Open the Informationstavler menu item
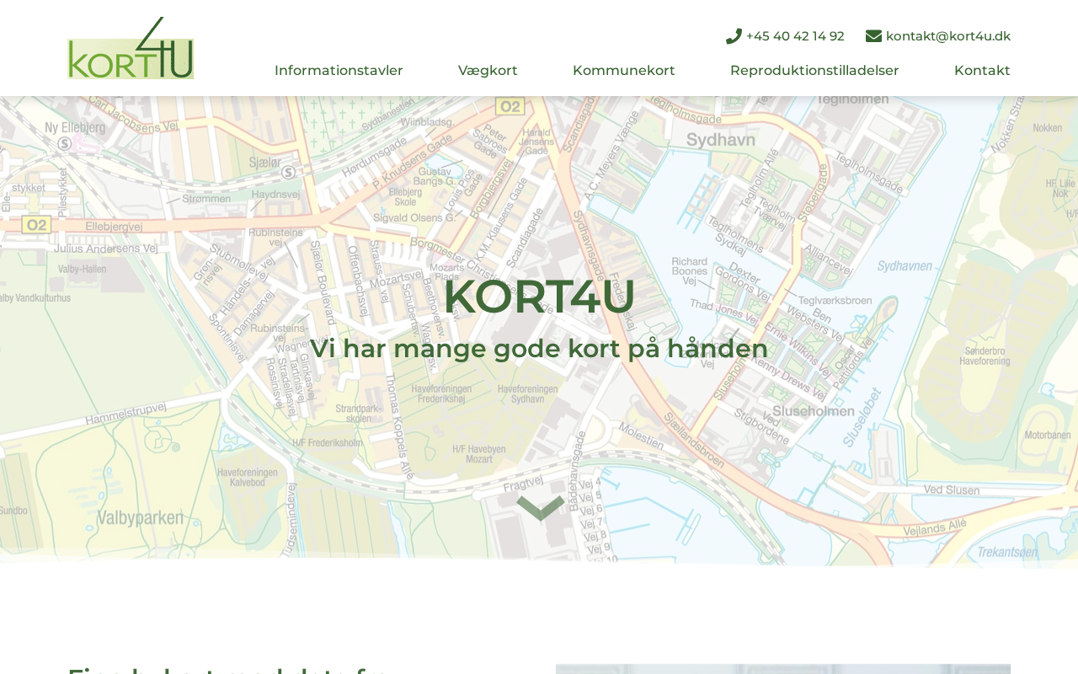1078x674 pixels. pyautogui.click(x=339, y=71)
